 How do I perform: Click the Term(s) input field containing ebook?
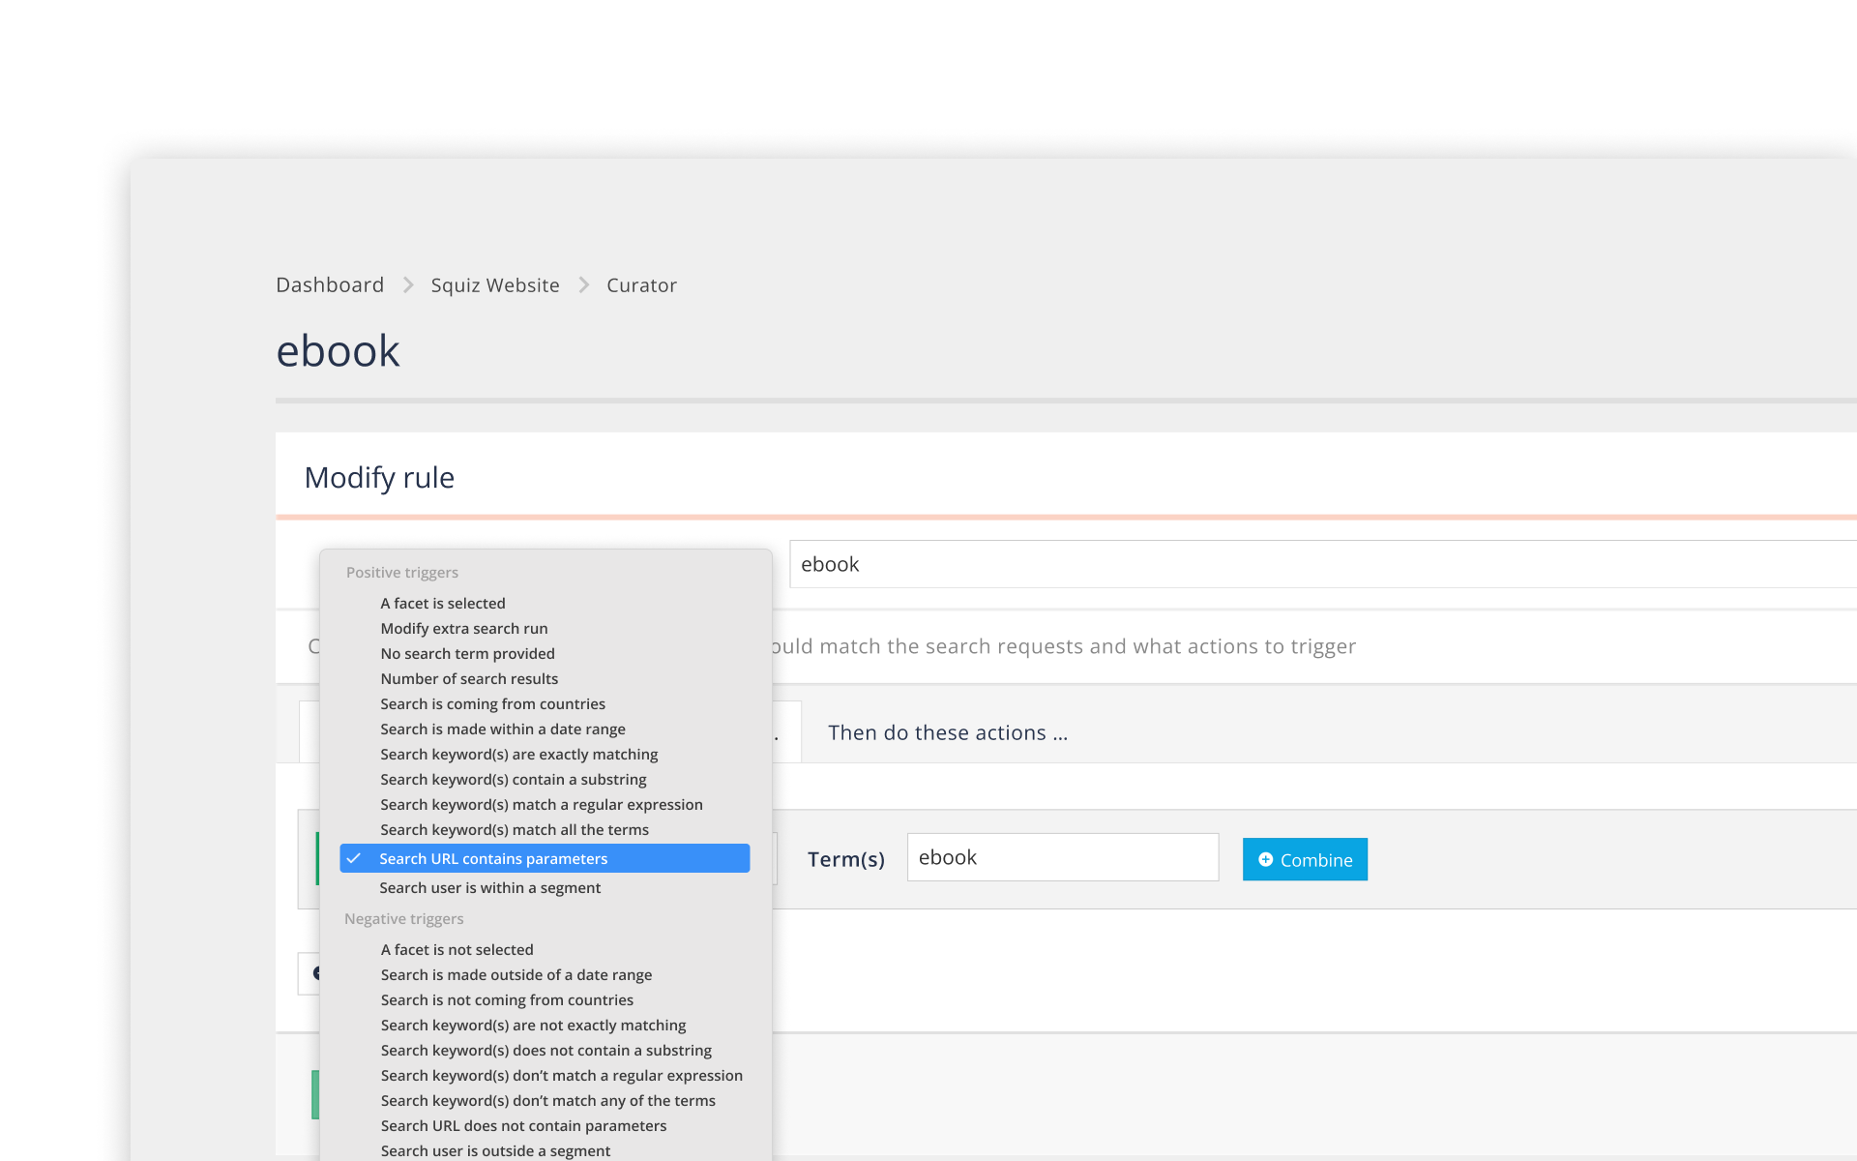pos(1062,857)
